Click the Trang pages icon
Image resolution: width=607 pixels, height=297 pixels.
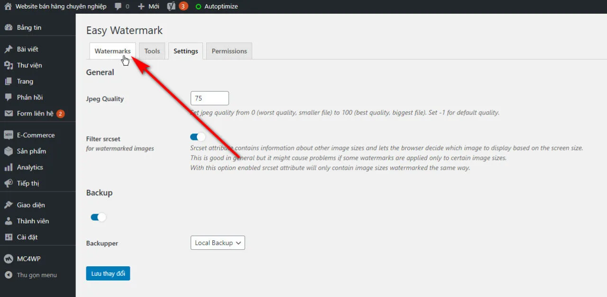9,81
